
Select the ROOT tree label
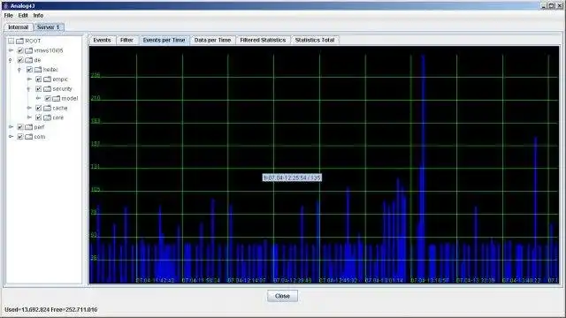pyautogui.click(x=33, y=42)
